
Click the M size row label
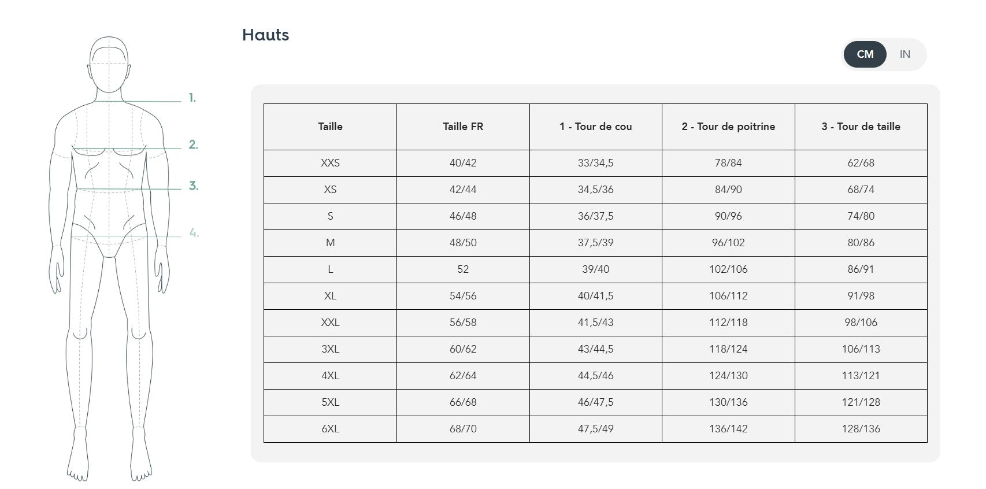coord(330,243)
